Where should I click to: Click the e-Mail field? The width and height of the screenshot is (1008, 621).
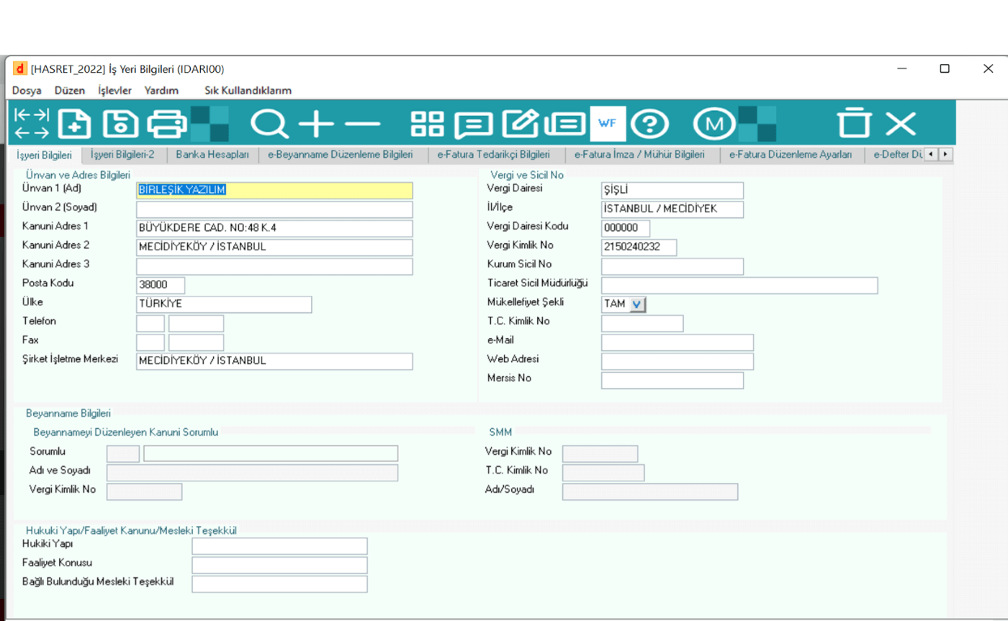point(678,343)
